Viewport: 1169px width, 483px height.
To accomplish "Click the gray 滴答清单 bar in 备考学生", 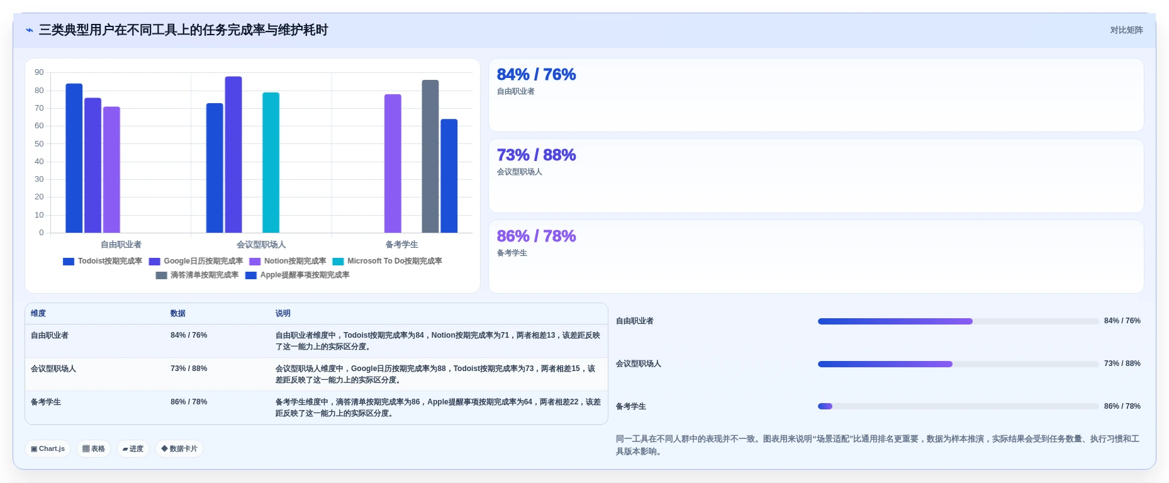I will coord(430,157).
